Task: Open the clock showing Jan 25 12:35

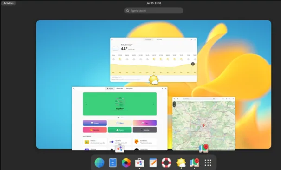Action: 154,3
